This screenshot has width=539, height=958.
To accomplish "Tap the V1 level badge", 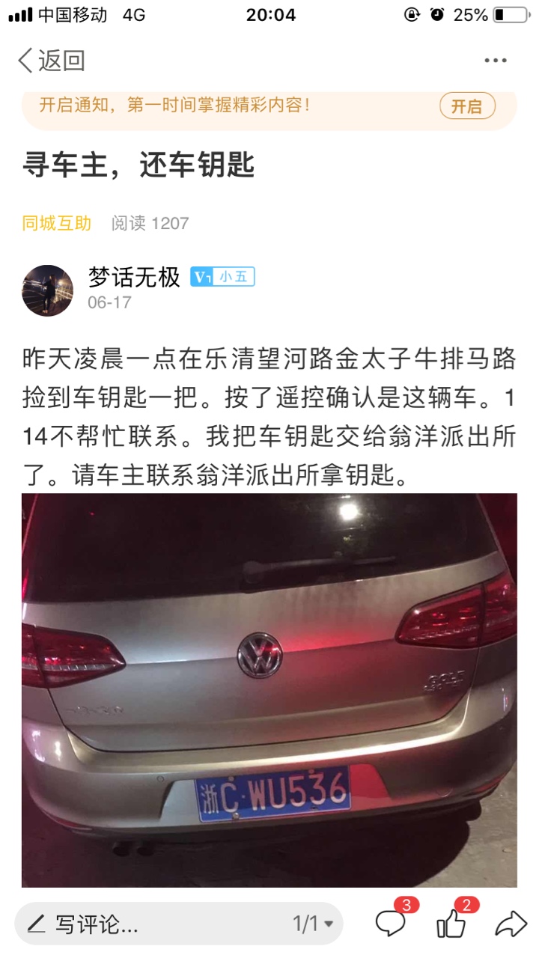I will pyautogui.click(x=202, y=278).
